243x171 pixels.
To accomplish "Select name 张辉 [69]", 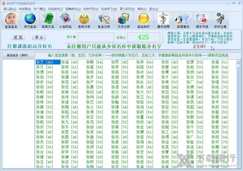I will 95,157.
